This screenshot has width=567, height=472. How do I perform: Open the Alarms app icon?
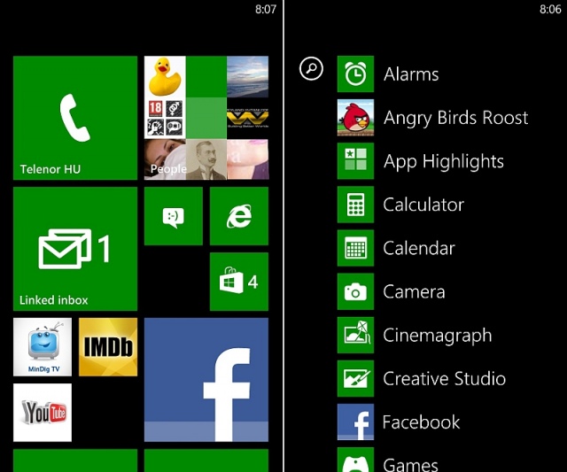(355, 74)
